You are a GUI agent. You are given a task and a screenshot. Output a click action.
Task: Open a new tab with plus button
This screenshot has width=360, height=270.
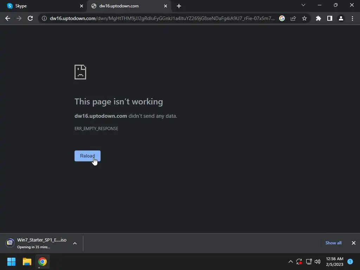pyautogui.click(x=179, y=6)
